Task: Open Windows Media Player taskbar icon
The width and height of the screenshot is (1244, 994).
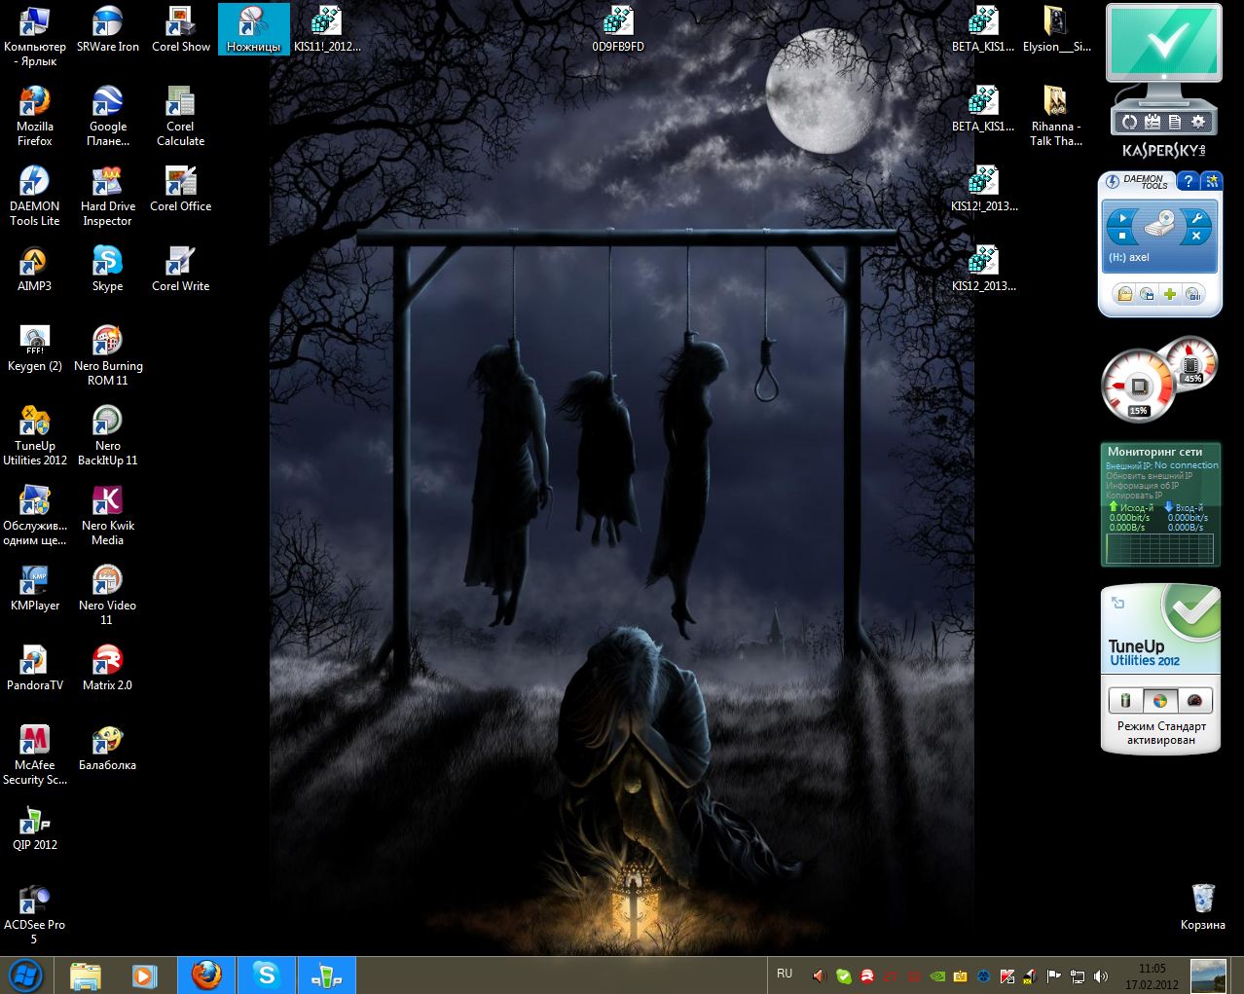Action: [144, 976]
